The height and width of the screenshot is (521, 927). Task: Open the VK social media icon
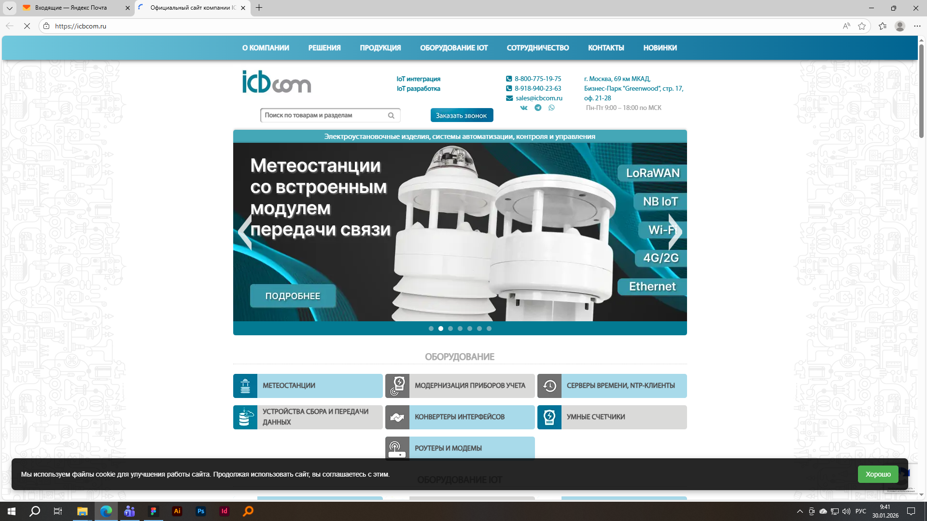523,108
